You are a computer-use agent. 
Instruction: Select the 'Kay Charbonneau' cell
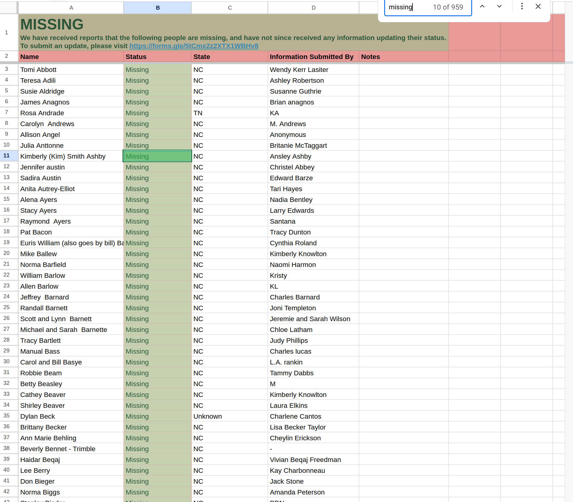tap(313, 470)
